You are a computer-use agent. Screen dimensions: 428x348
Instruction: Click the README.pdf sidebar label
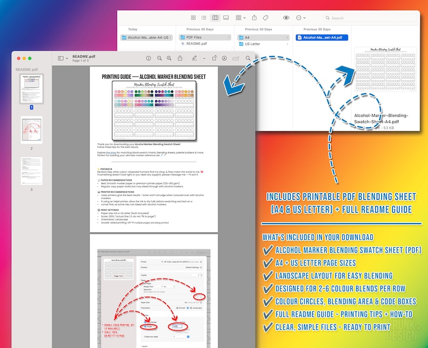tap(26, 69)
